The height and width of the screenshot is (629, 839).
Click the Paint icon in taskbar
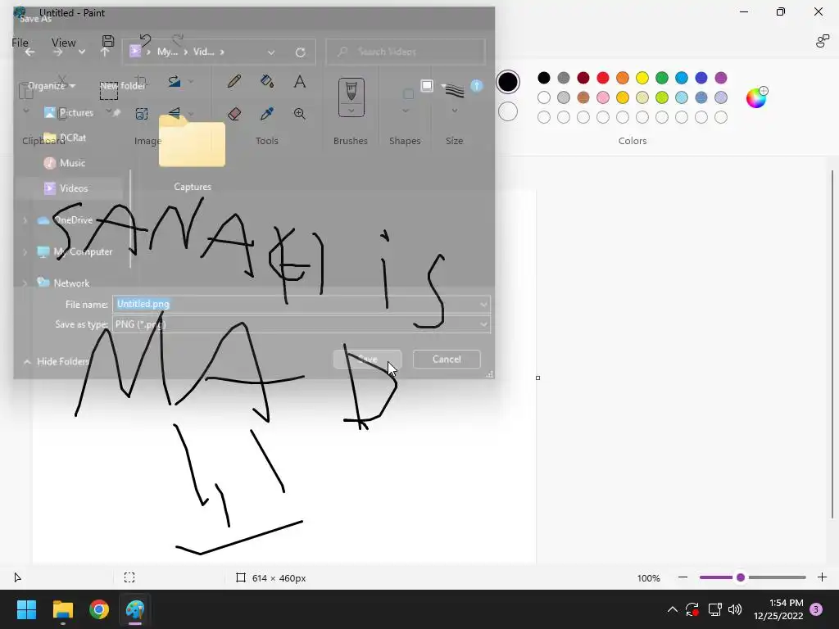(x=135, y=609)
